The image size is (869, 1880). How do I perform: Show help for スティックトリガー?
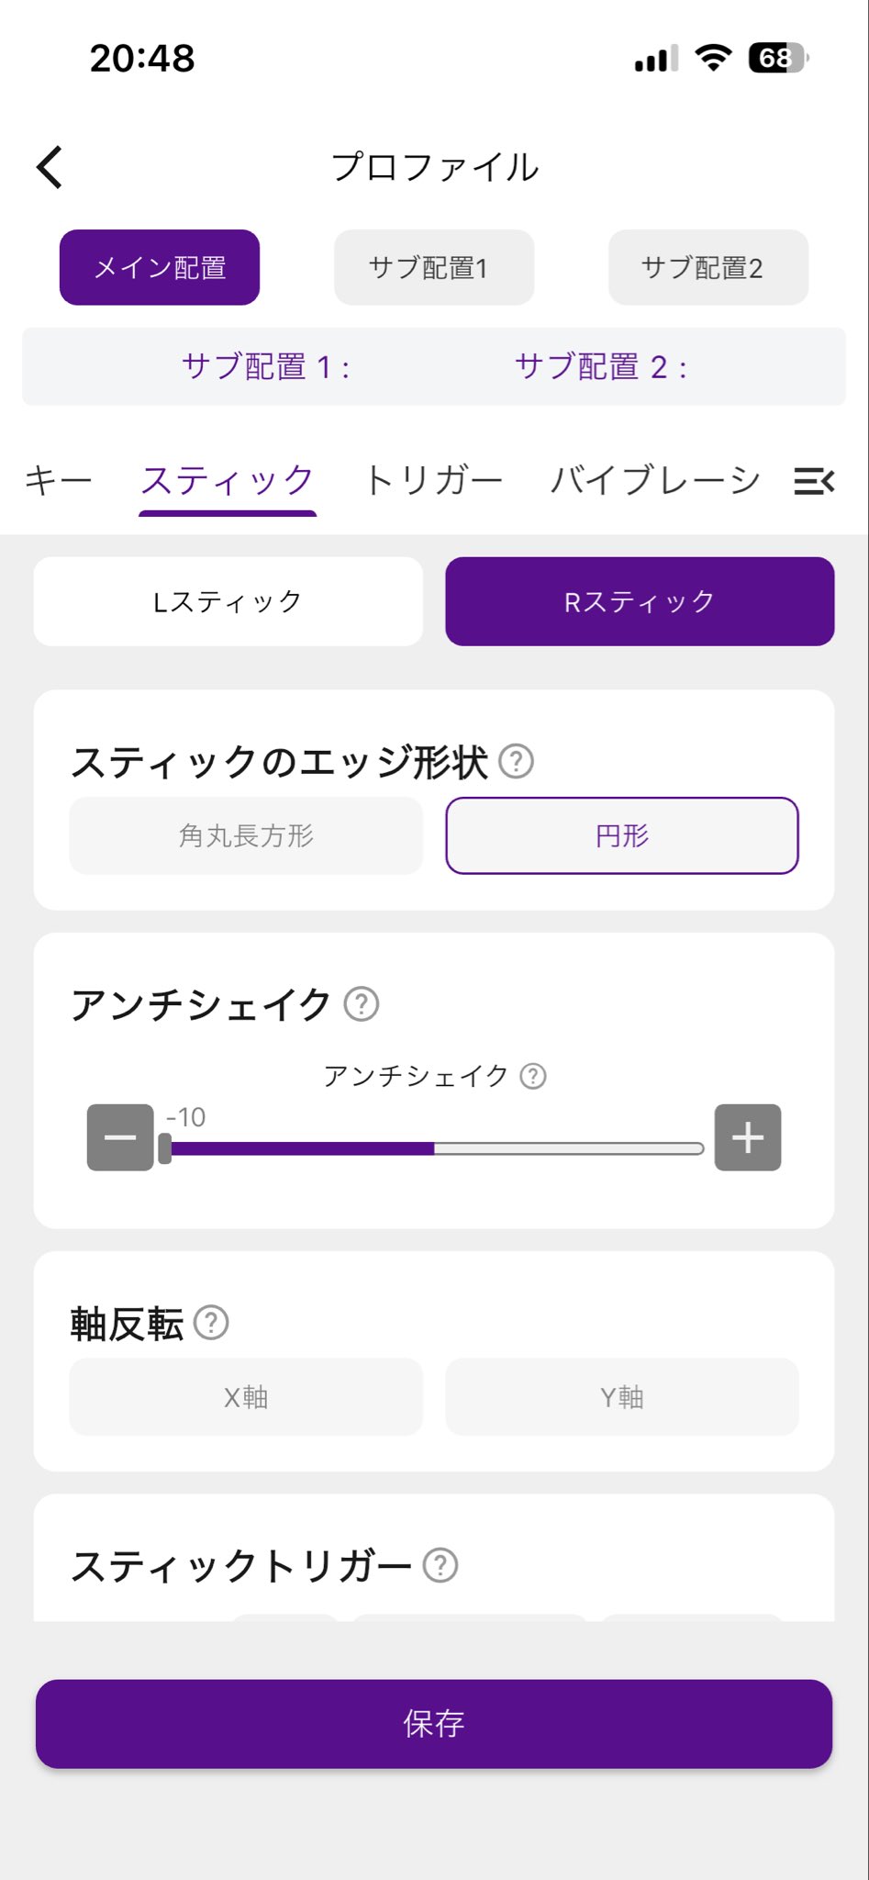440,1565
